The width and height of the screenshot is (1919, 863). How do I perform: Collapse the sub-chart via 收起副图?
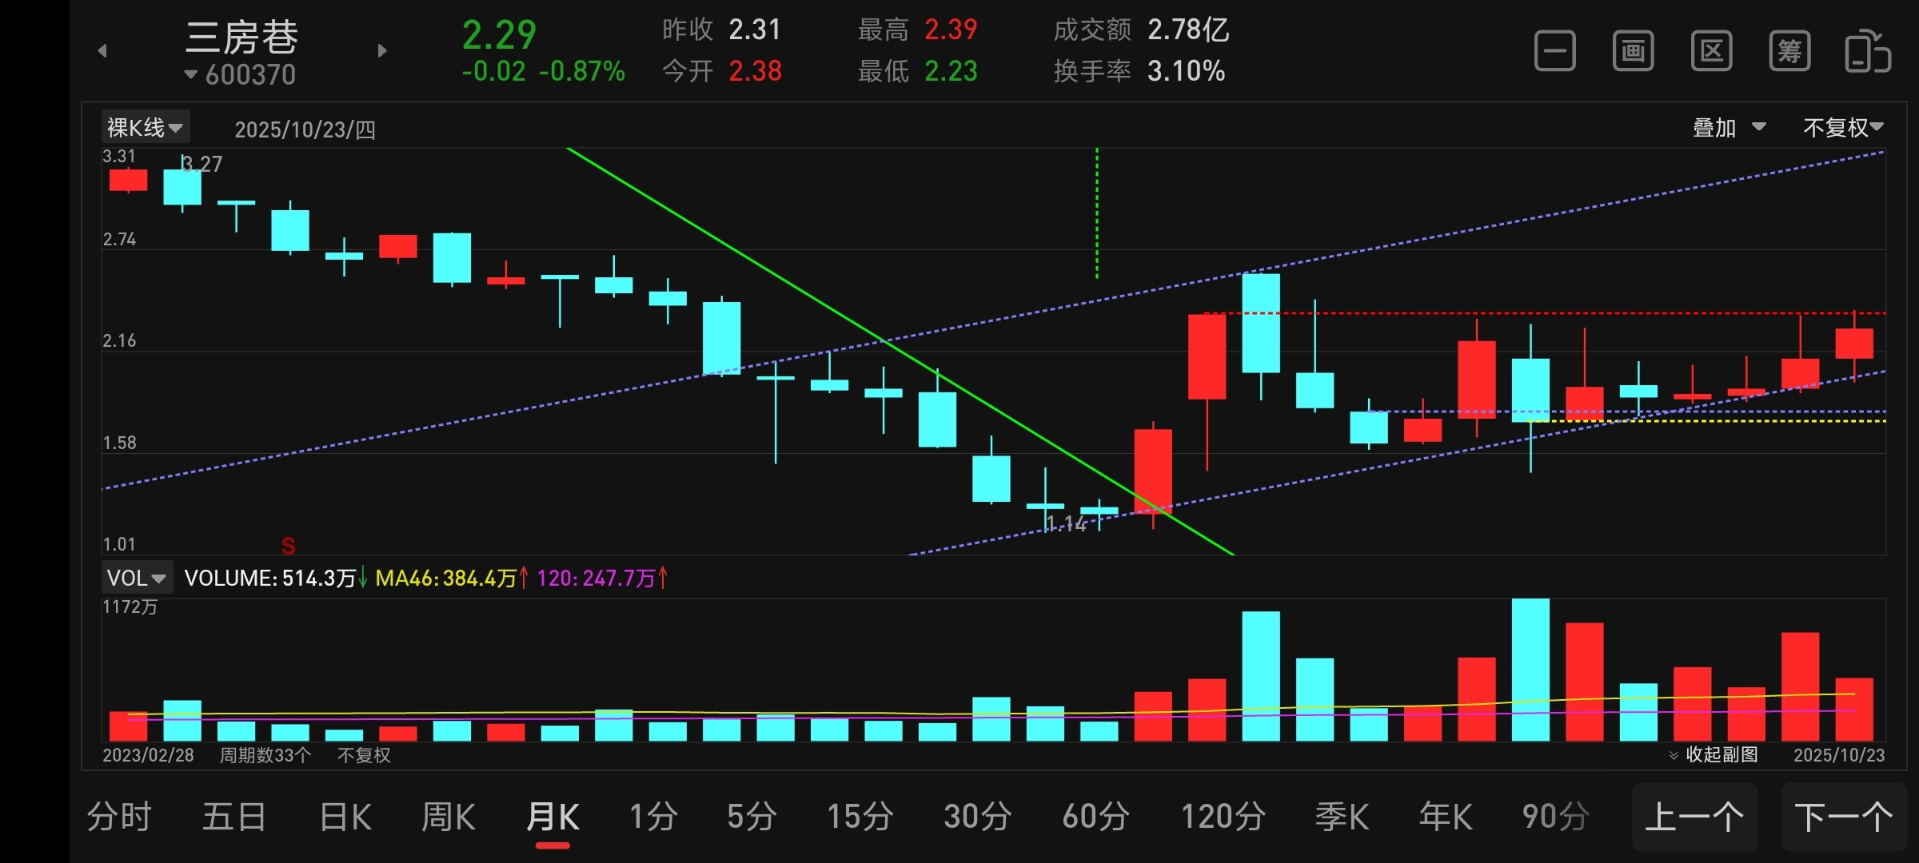[x=1714, y=755]
